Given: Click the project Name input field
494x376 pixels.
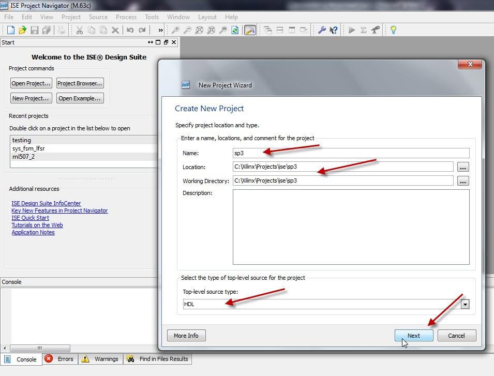Looking at the screenshot, I should click(x=351, y=153).
